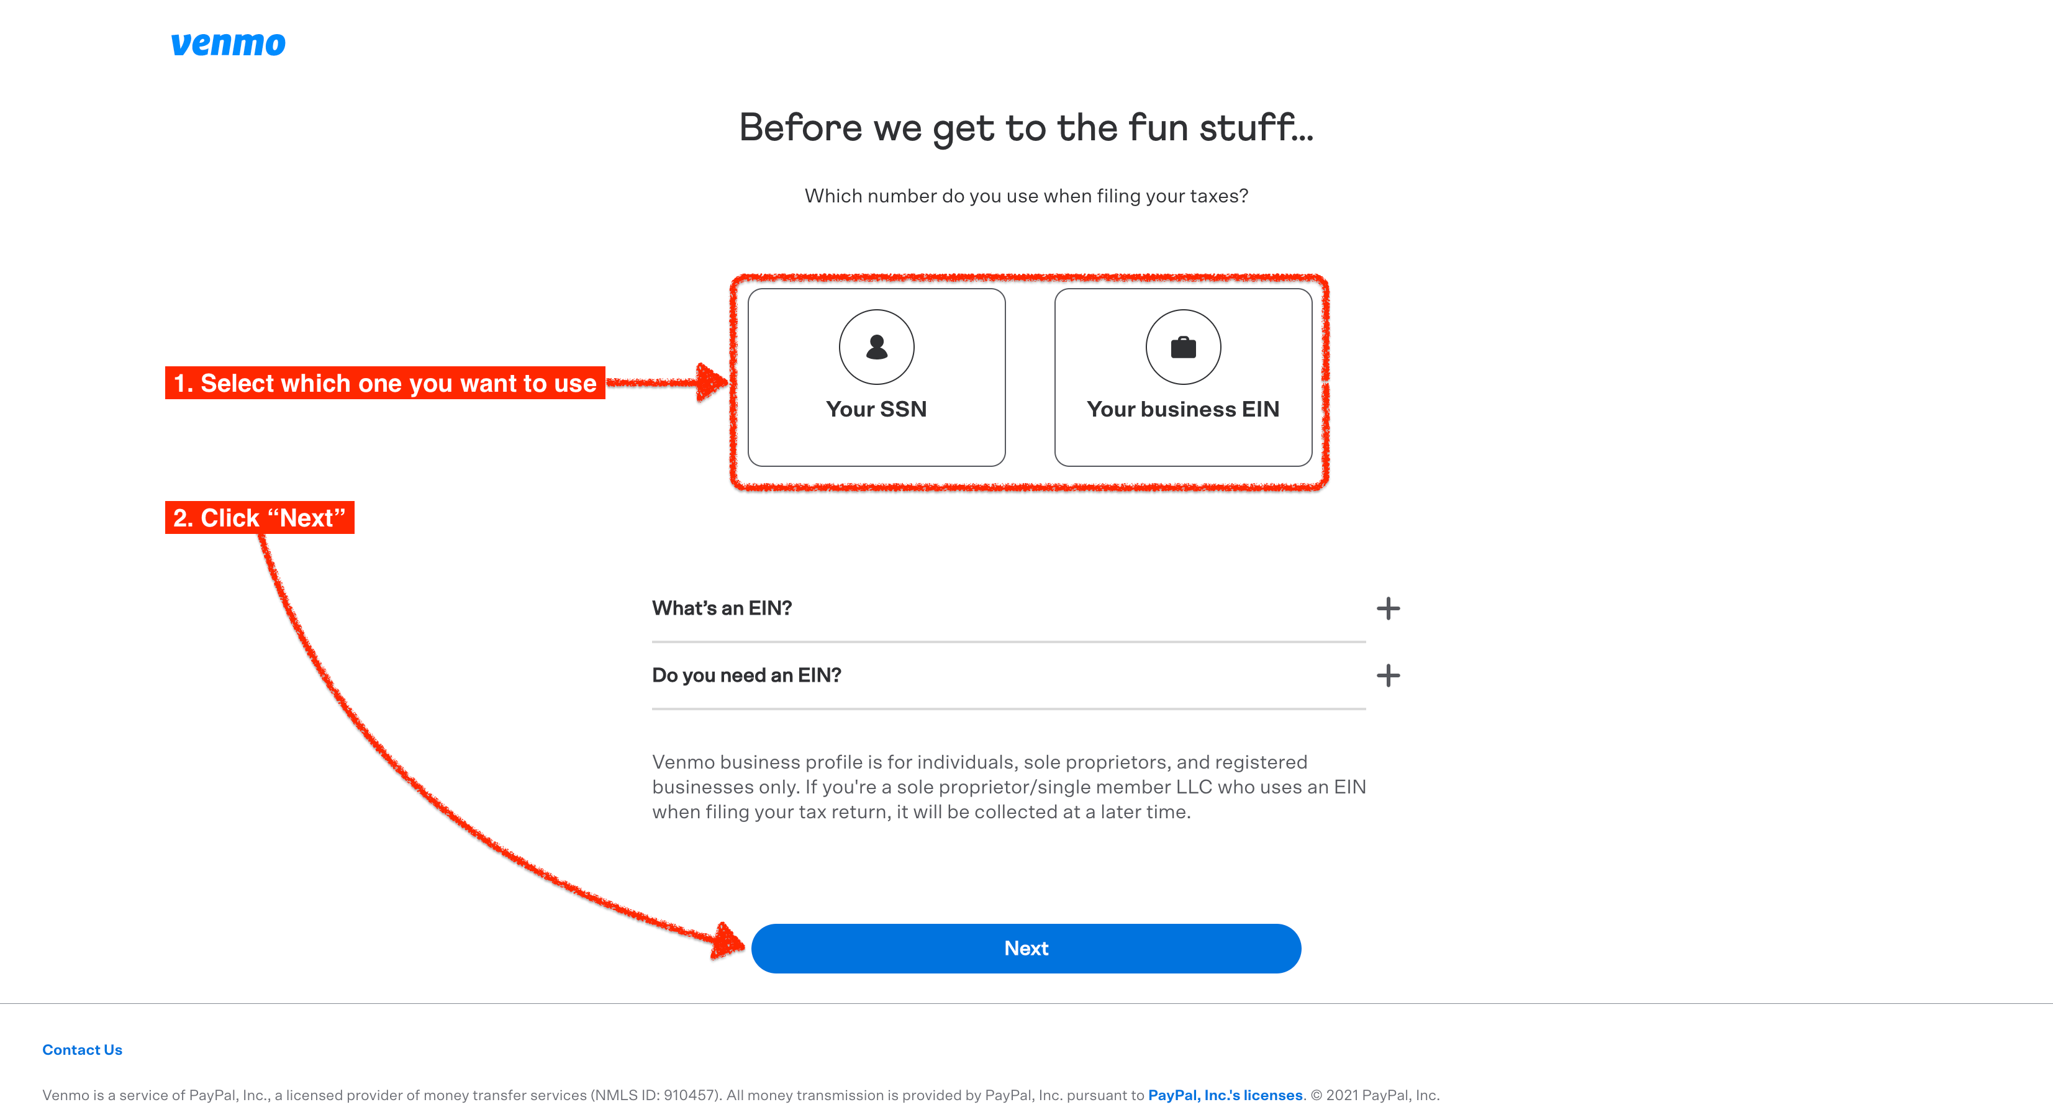This screenshot has height=1120, width=2053.
Task: Expand the "Do you need an EIN?" question
Action: pyautogui.click(x=747, y=675)
